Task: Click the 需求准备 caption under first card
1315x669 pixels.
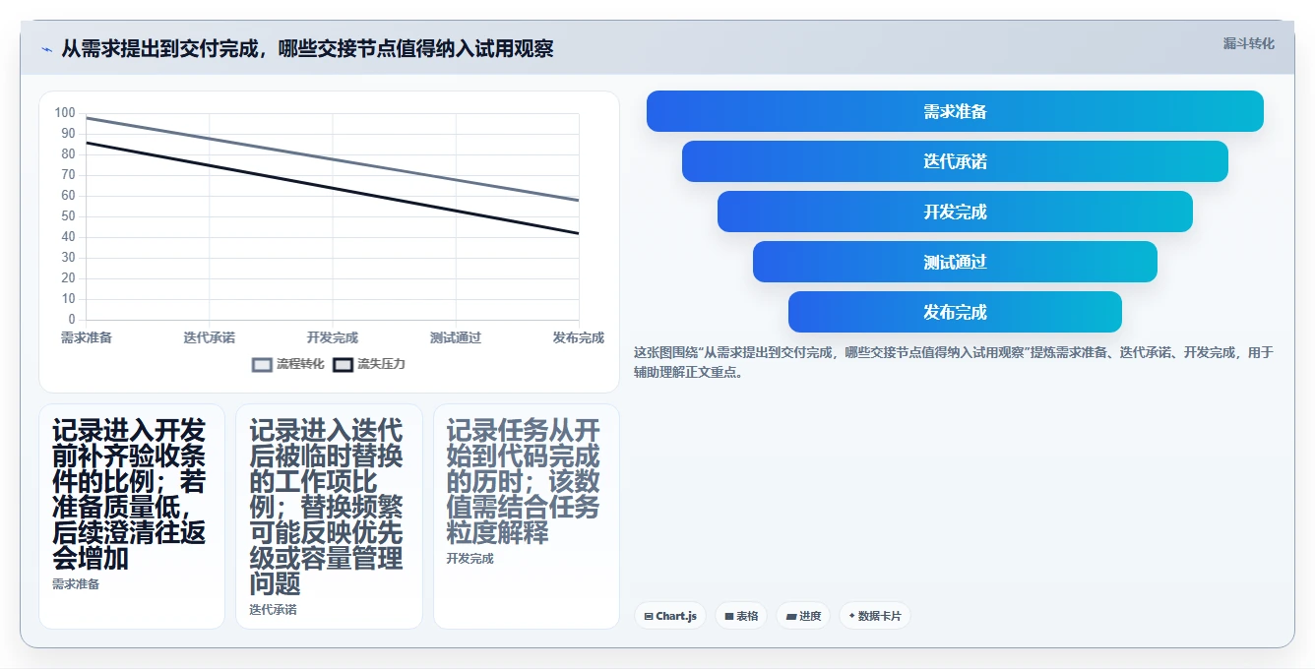Action: pos(76,584)
